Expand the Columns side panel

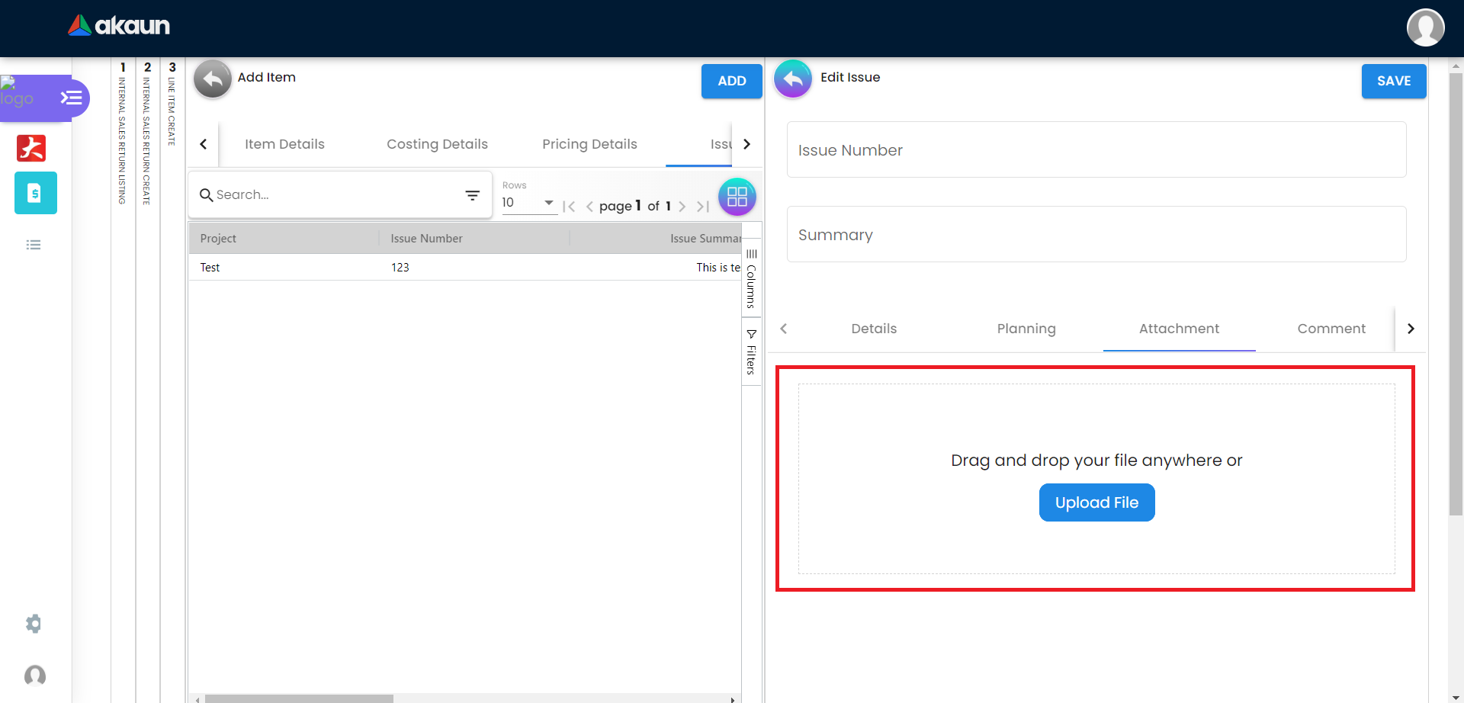pyautogui.click(x=751, y=279)
